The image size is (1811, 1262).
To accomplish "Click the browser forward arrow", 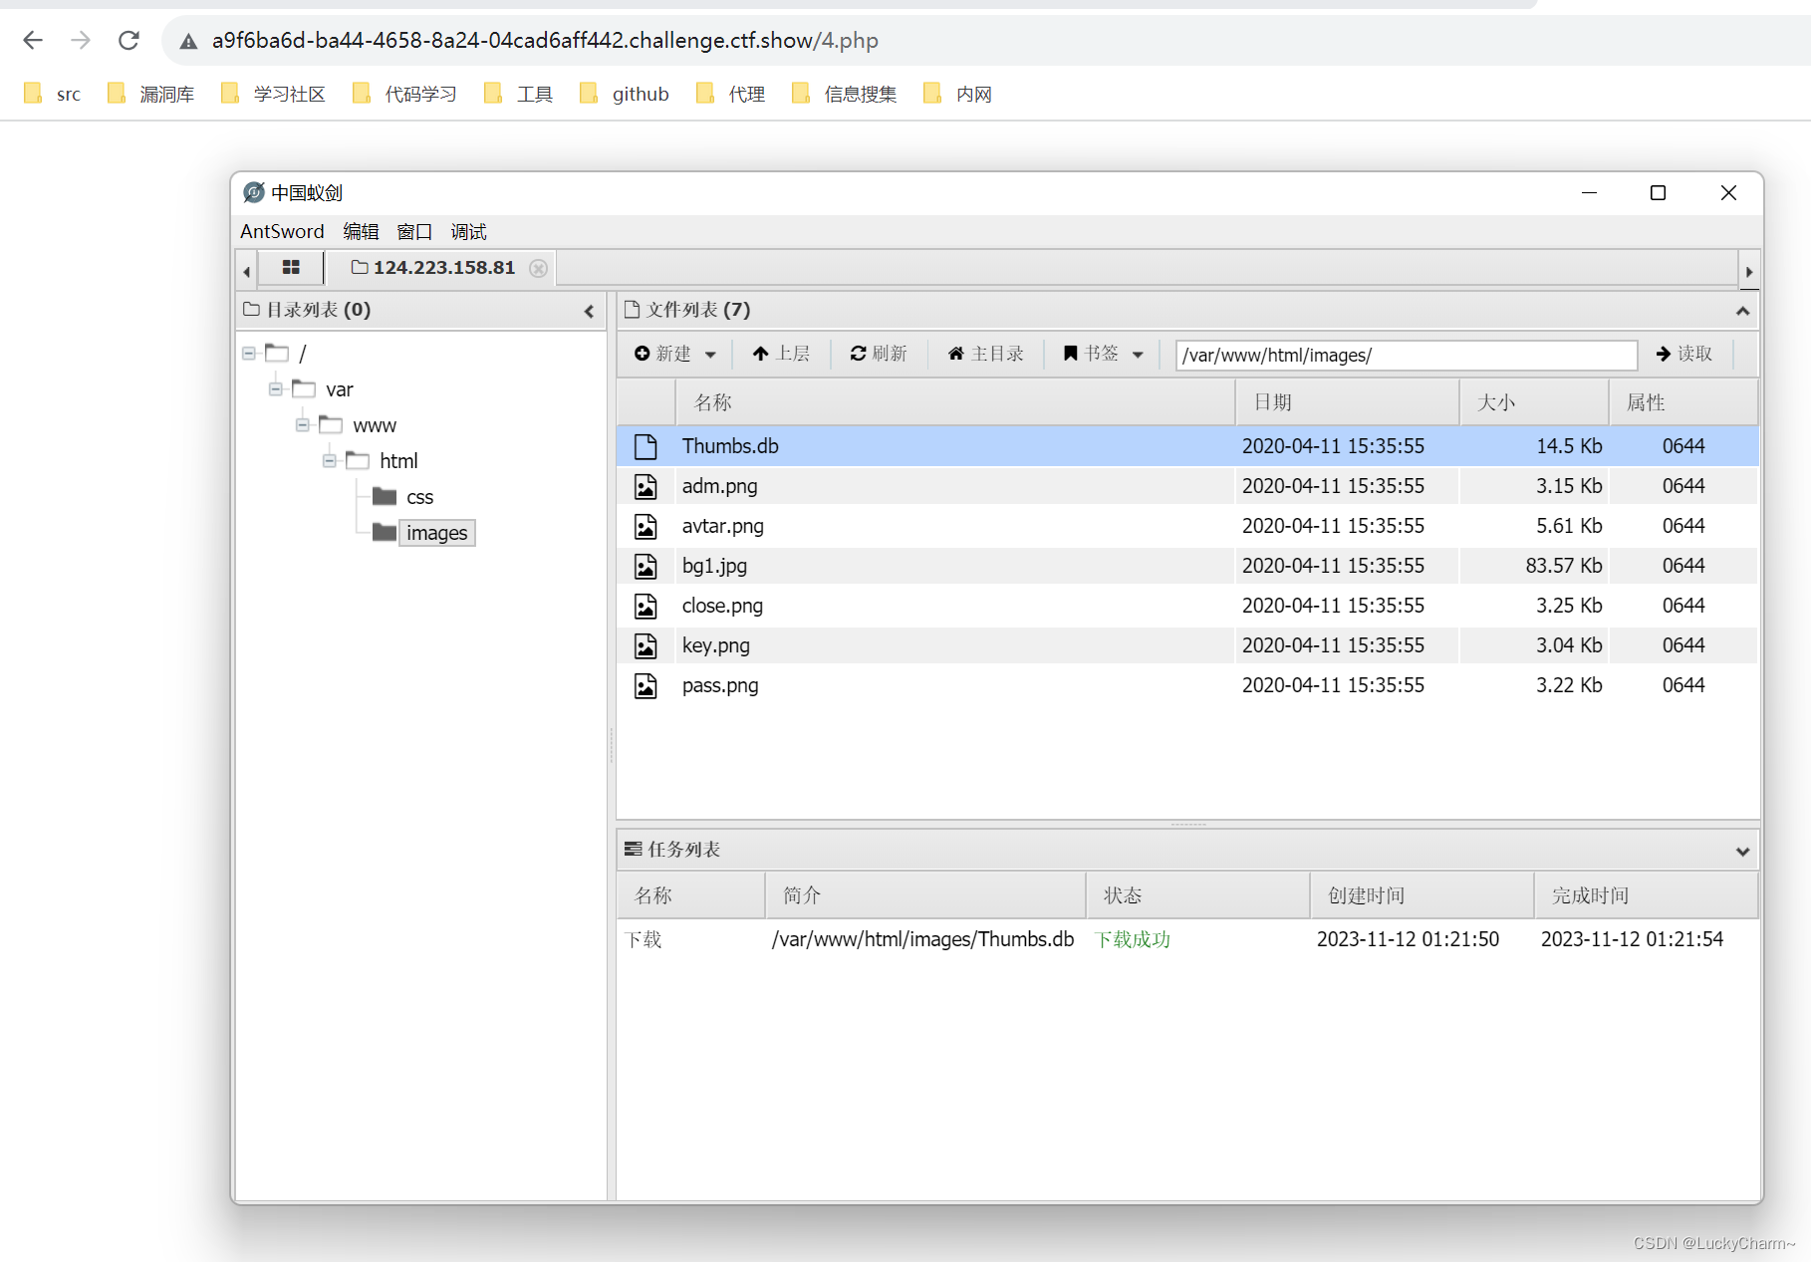I will (81, 40).
